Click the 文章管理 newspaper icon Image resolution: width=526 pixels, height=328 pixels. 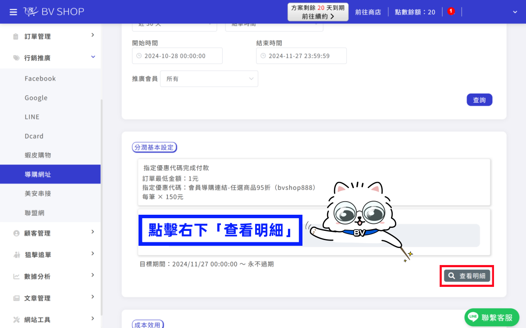(16, 298)
